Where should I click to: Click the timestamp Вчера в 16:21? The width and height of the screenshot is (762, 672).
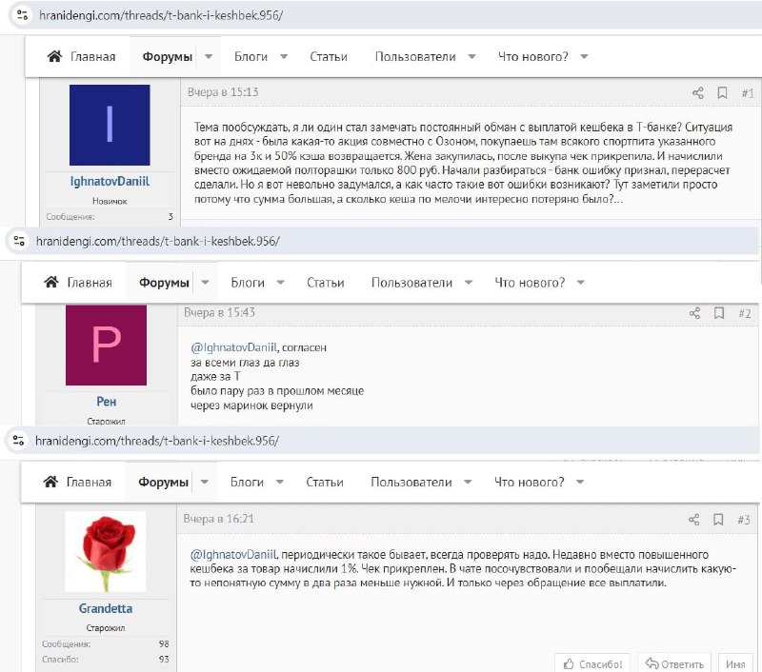point(218,519)
